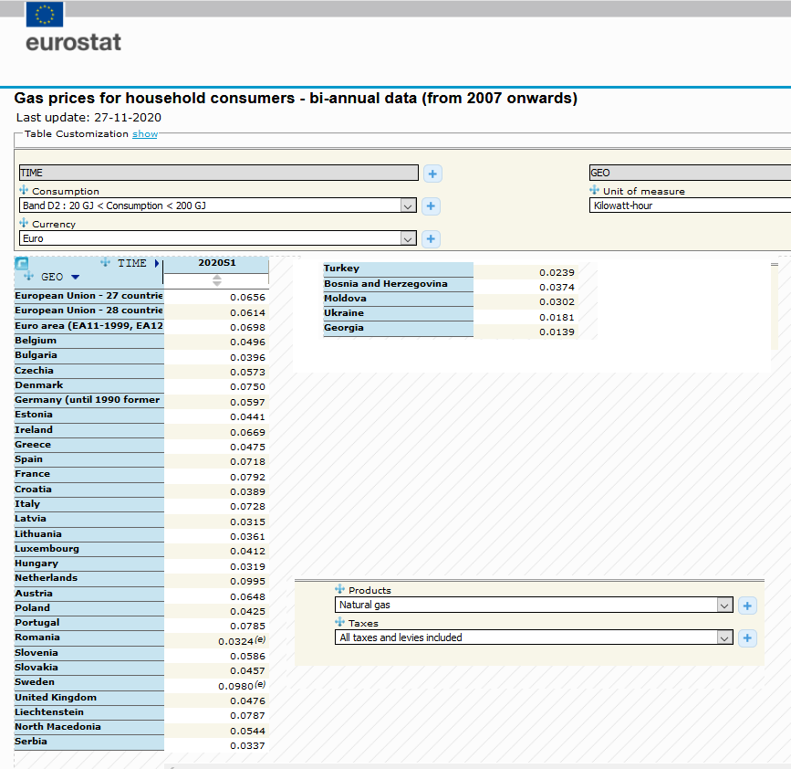Click the plus button beside Taxes dropdown
791x769 pixels.
click(747, 638)
